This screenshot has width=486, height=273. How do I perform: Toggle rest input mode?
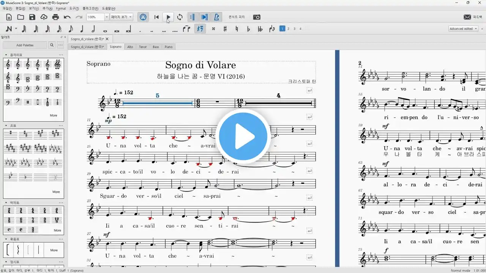click(x=200, y=29)
